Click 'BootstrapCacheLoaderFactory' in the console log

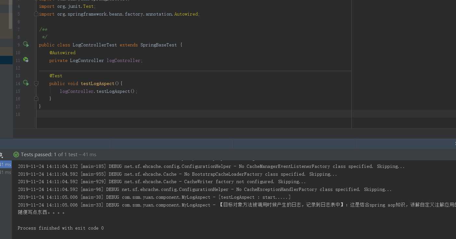(x=227, y=174)
